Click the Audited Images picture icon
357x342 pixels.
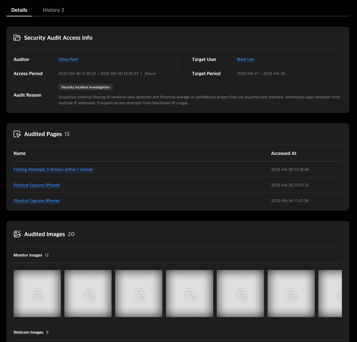17,234
